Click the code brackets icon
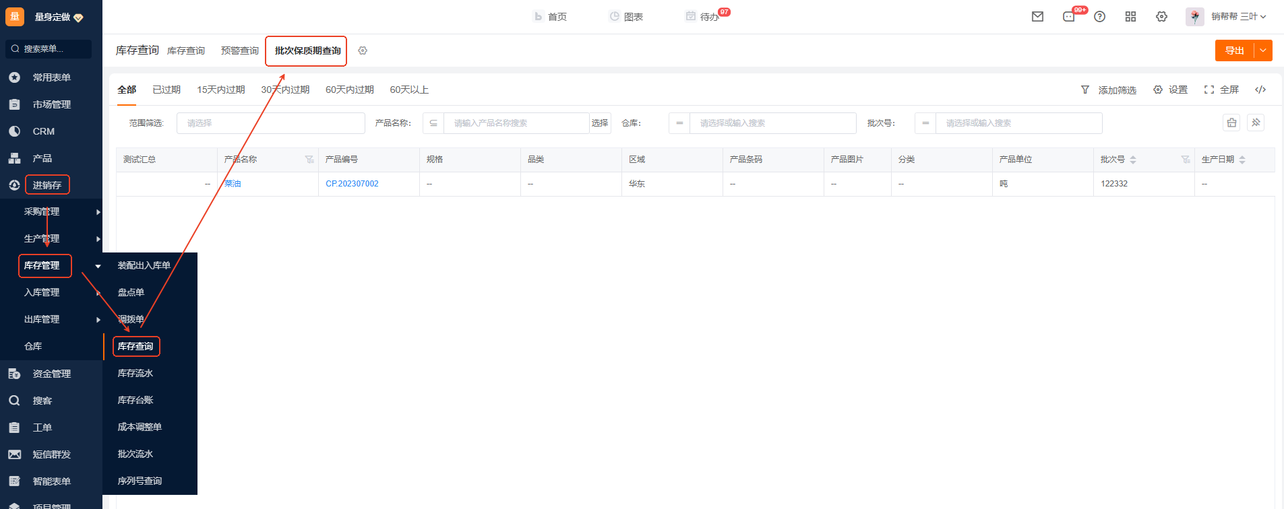Image resolution: width=1284 pixels, height=509 pixels. click(x=1260, y=90)
